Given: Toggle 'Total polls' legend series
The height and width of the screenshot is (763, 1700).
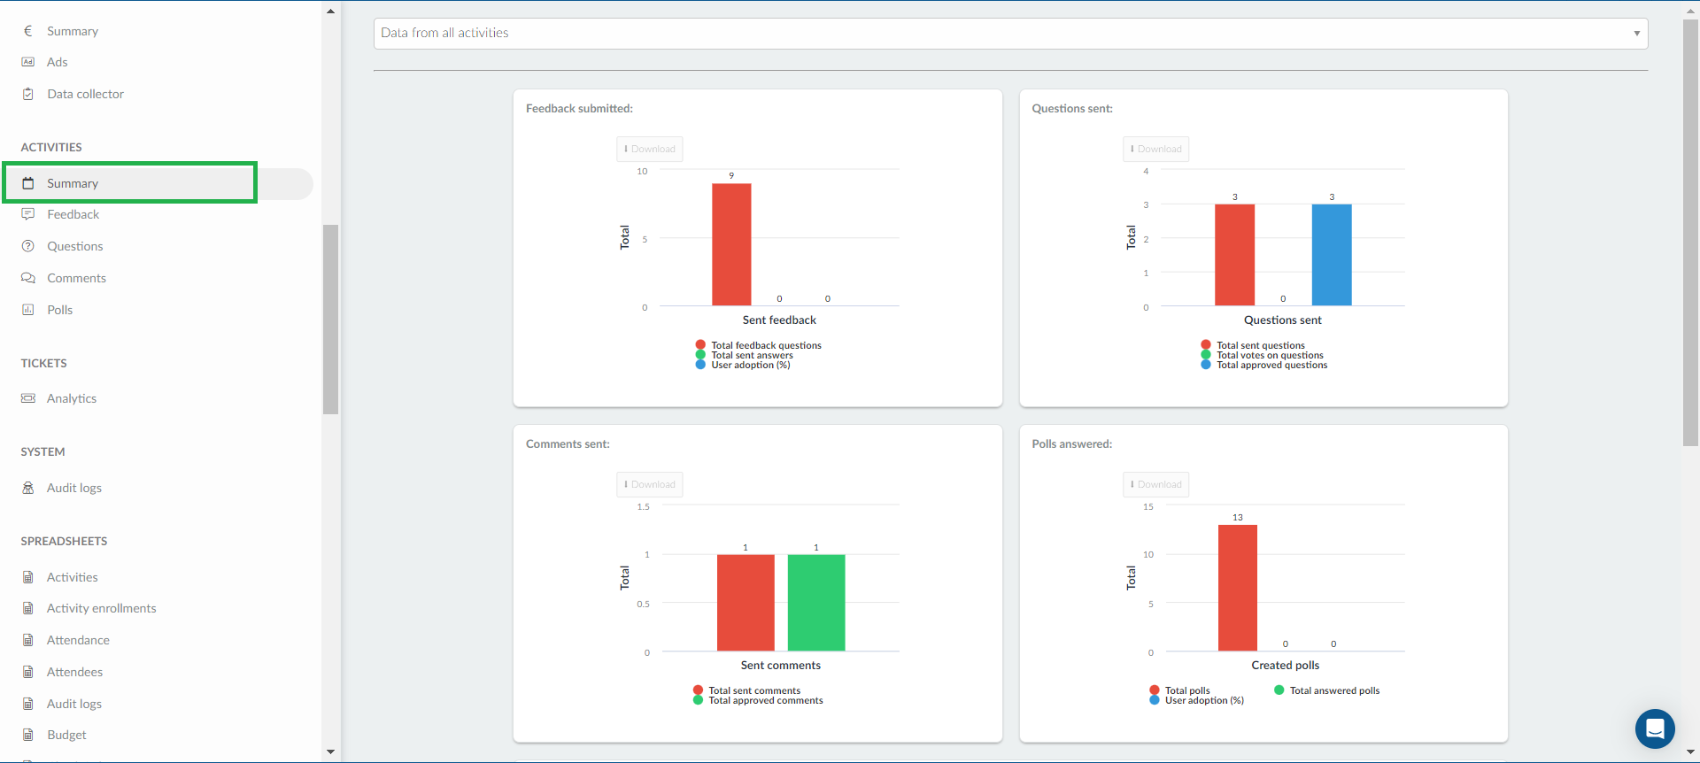Looking at the screenshot, I should coord(1180,690).
